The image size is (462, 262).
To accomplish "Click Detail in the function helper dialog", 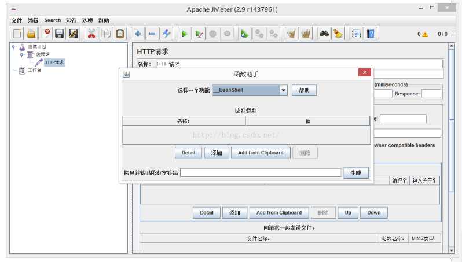I will click(188, 153).
